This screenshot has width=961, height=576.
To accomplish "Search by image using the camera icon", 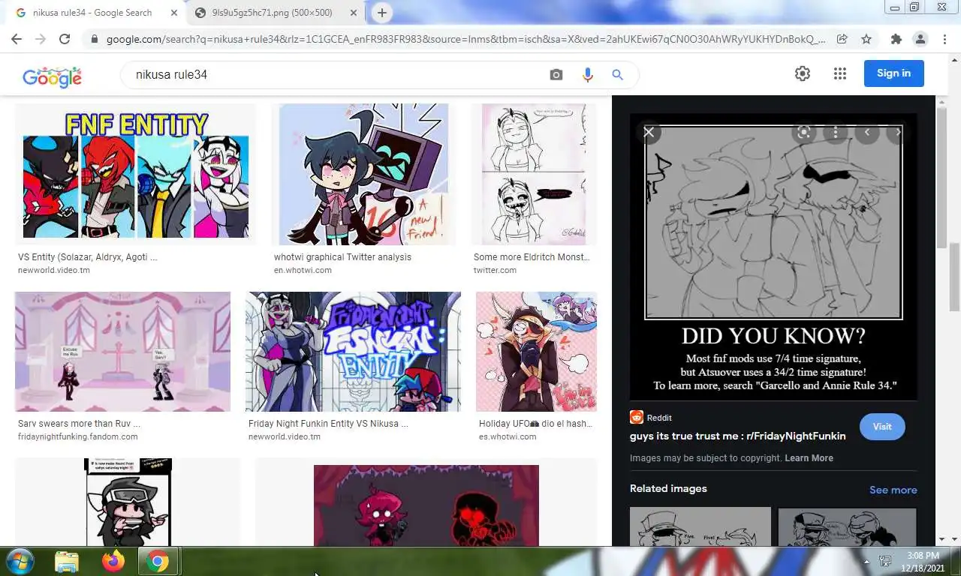I will [x=556, y=74].
